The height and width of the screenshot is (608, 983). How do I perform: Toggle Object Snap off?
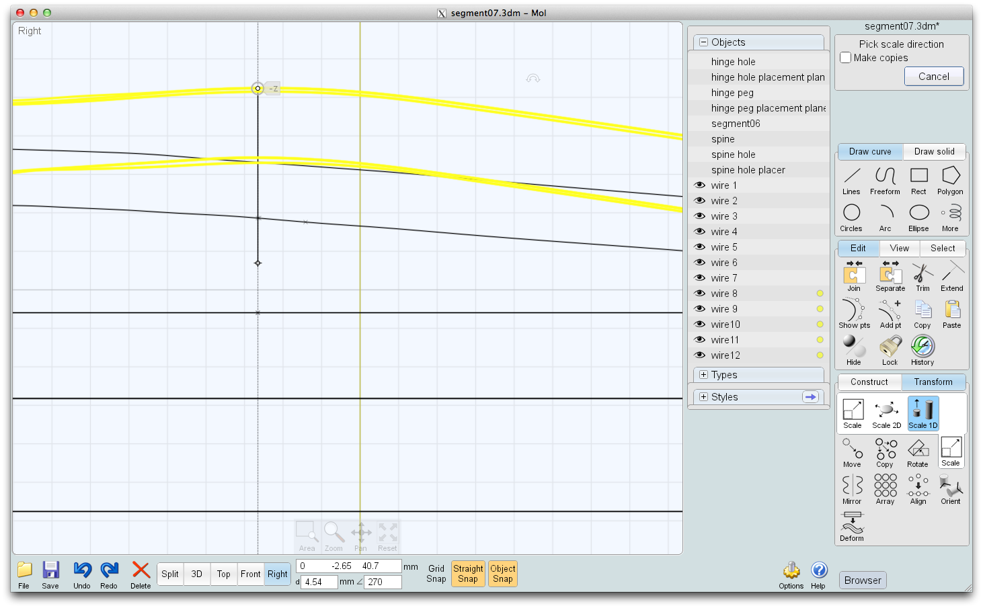pyautogui.click(x=503, y=574)
